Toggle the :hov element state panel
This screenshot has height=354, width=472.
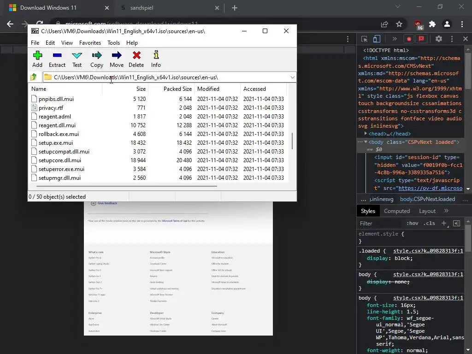click(413, 224)
